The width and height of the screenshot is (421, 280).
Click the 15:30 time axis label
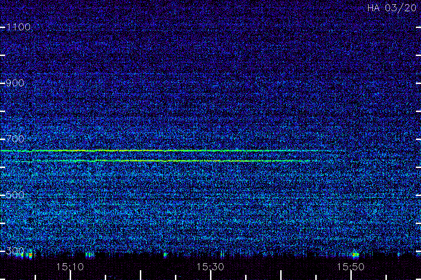[210, 267]
